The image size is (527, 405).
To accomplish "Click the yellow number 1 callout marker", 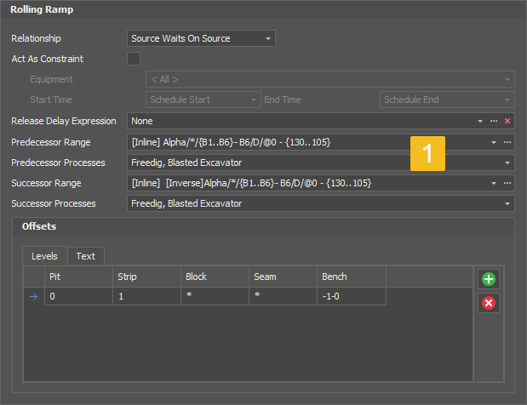I will [428, 153].
